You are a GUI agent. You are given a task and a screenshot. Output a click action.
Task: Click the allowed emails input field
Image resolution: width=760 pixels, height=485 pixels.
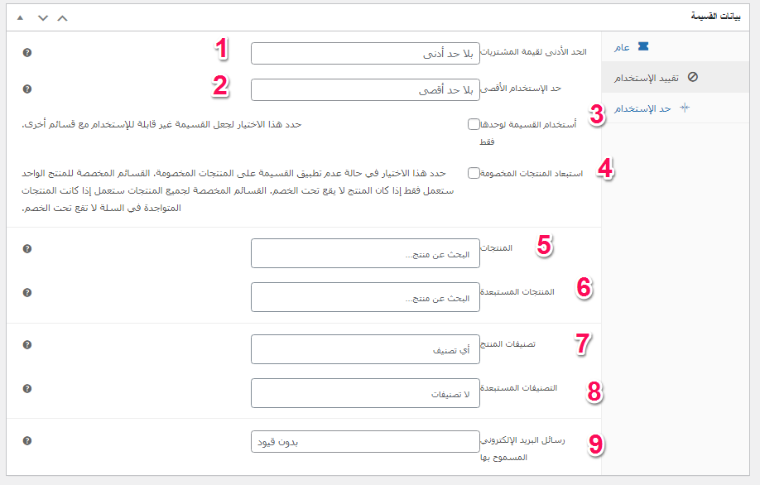(x=365, y=442)
